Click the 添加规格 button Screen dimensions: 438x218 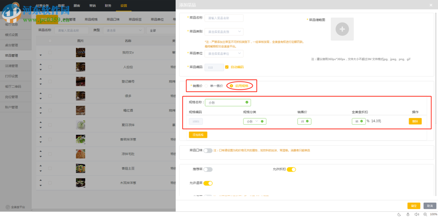click(198, 135)
